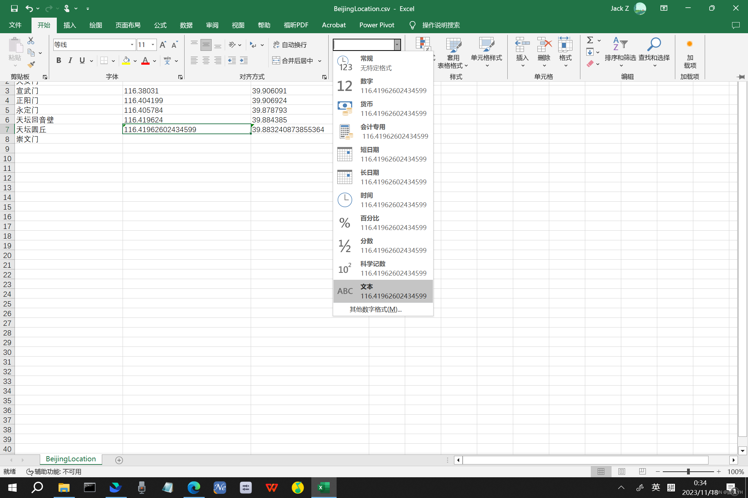Image resolution: width=748 pixels, height=498 pixels.
Task: Open the 合并后居中 dropdown arrow
Action: [x=320, y=61]
